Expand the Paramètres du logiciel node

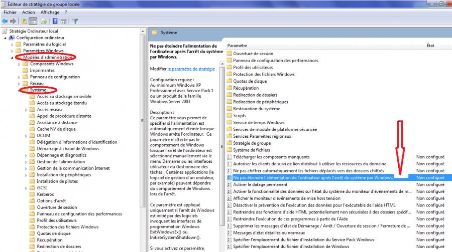(x=12, y=45)
